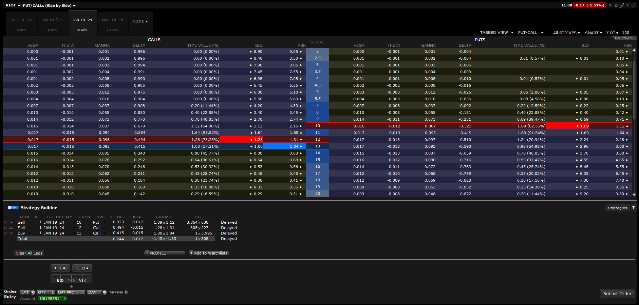Open the DAY time-in-force dropdown
The width and height of the screenshot is (639, 305).
click(97, 292)
